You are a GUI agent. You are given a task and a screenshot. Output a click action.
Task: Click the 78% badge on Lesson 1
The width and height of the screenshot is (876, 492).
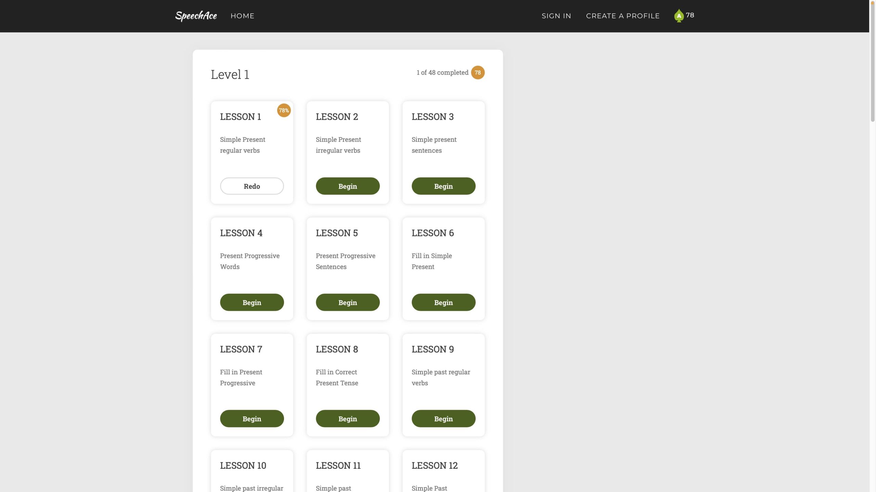(284, 110)
